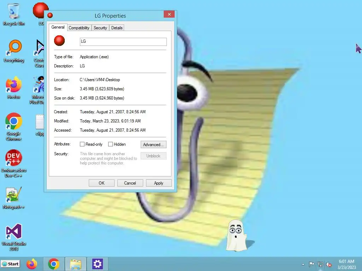Launch Google Chrome desktop shortcut
The height and width of the screenshot is (271, 362).
[14, 127]
